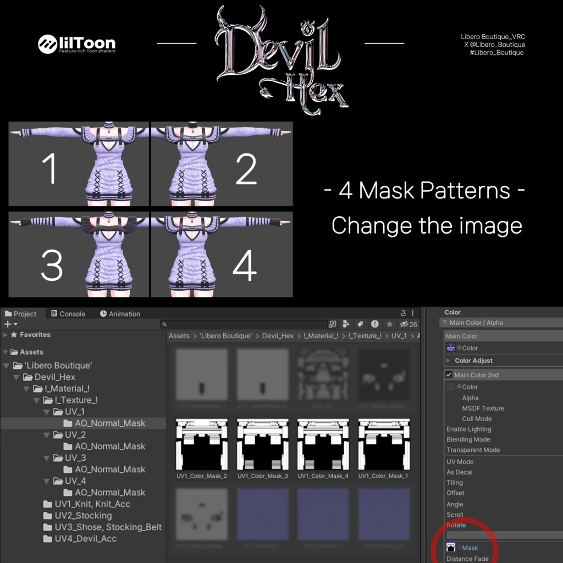This screenshot has height=563, width=563.
Task: Collapse the Assets tree arrow
Action: click(x=5, y=352)
